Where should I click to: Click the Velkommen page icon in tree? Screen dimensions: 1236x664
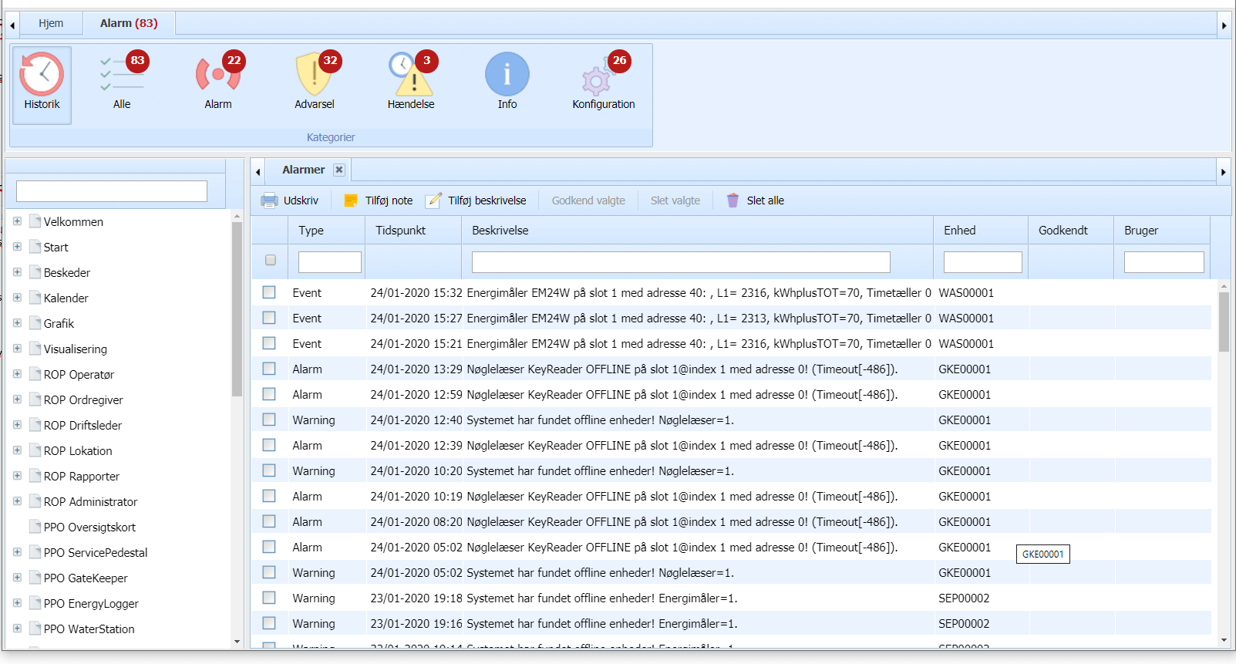[35, 221]
